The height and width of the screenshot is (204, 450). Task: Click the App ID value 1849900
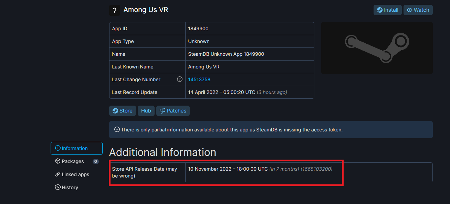point(198,29)
